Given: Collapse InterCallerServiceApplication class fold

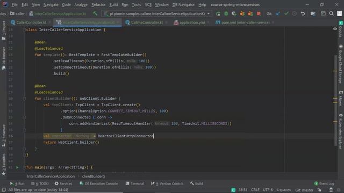Looking at the screenshot, I should (x=24, y=30).
